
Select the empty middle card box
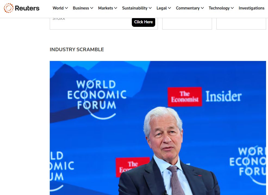pos(187,24)
